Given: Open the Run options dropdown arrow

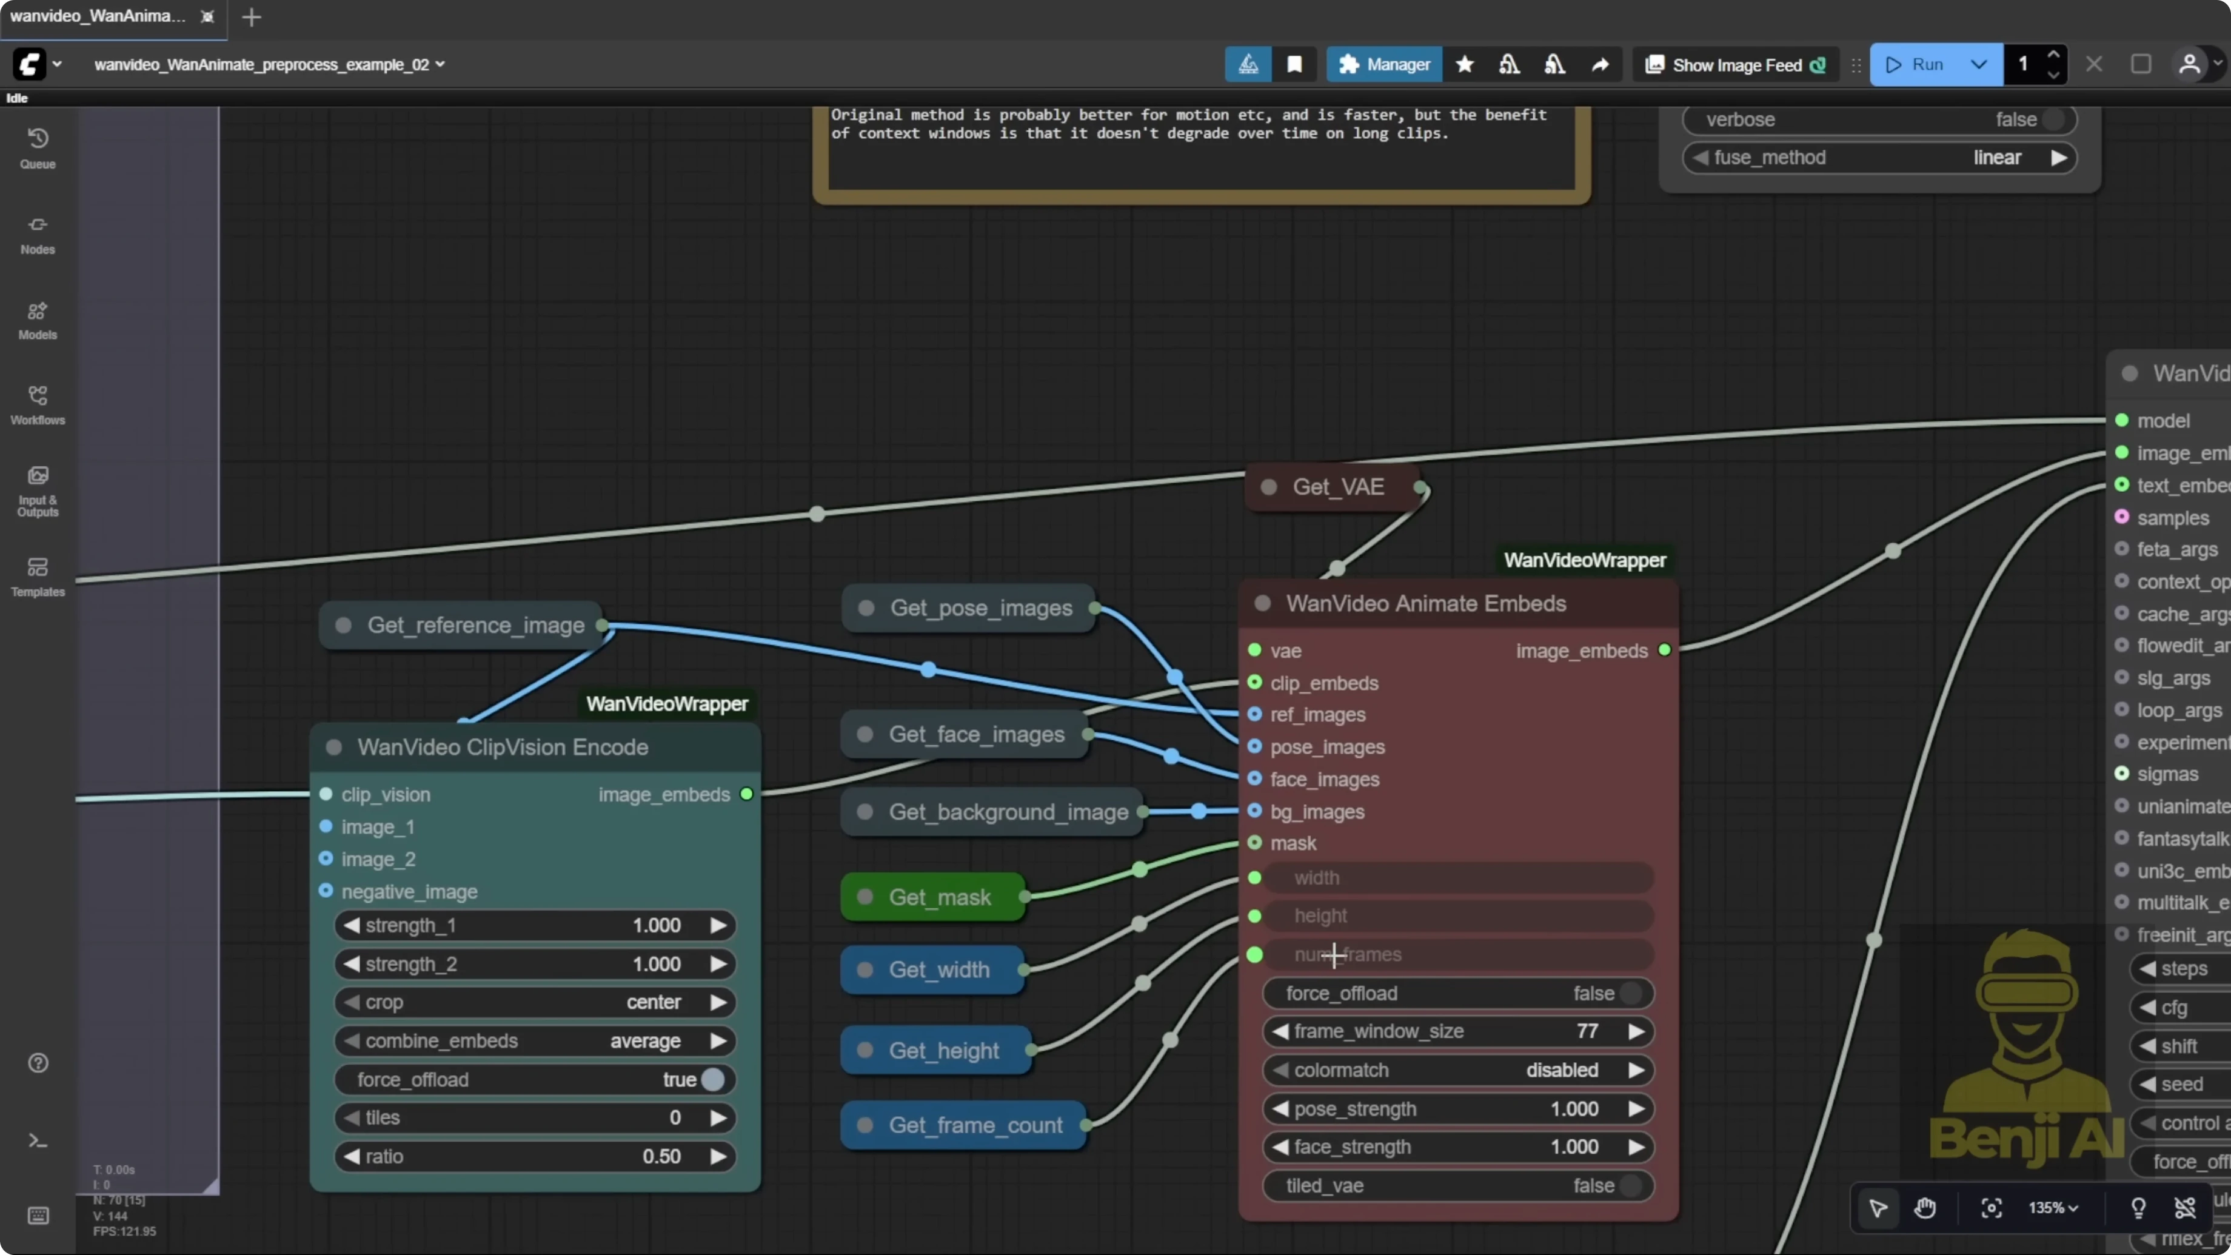Looking at the screenshot, I should (1978, 64).
